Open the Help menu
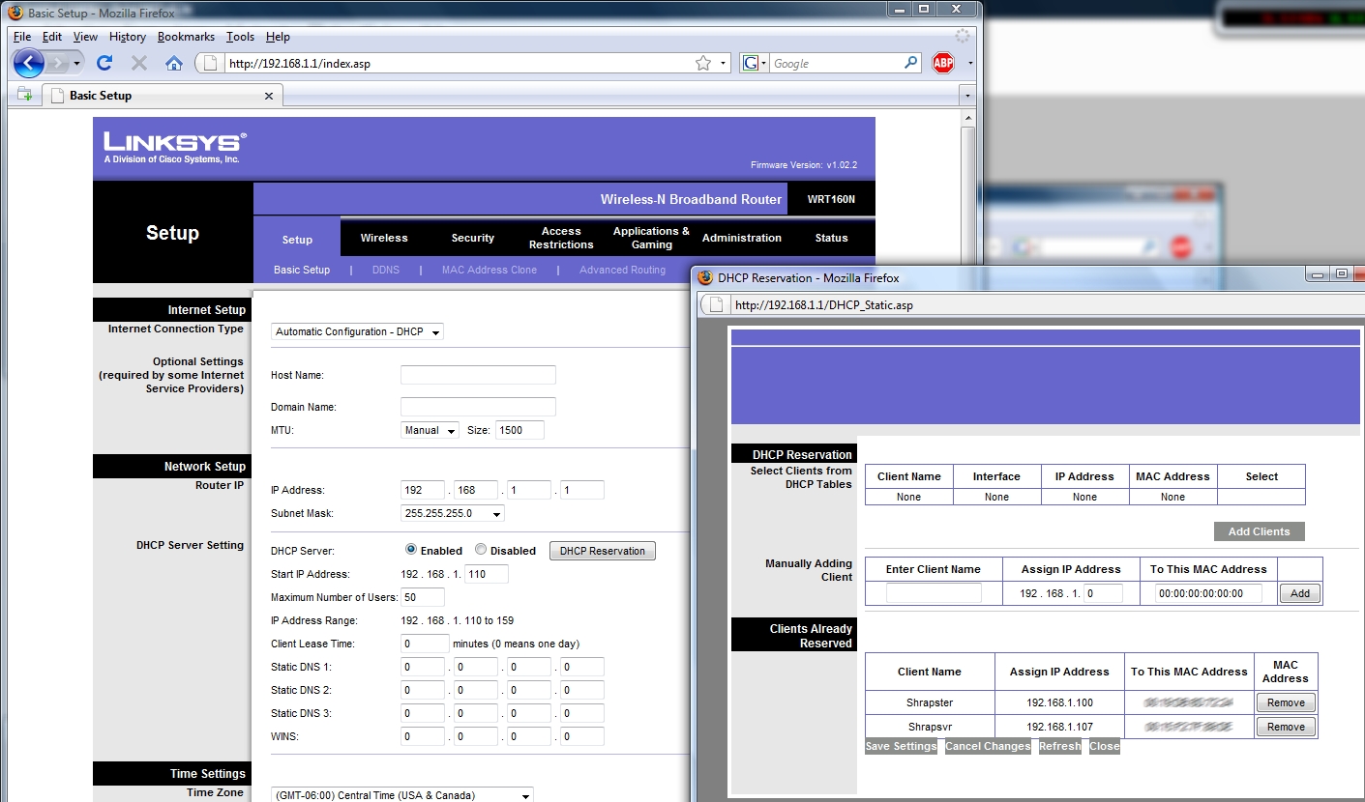Image resolution: width=1365 pixels, height=802 pixels. point(278,37)
